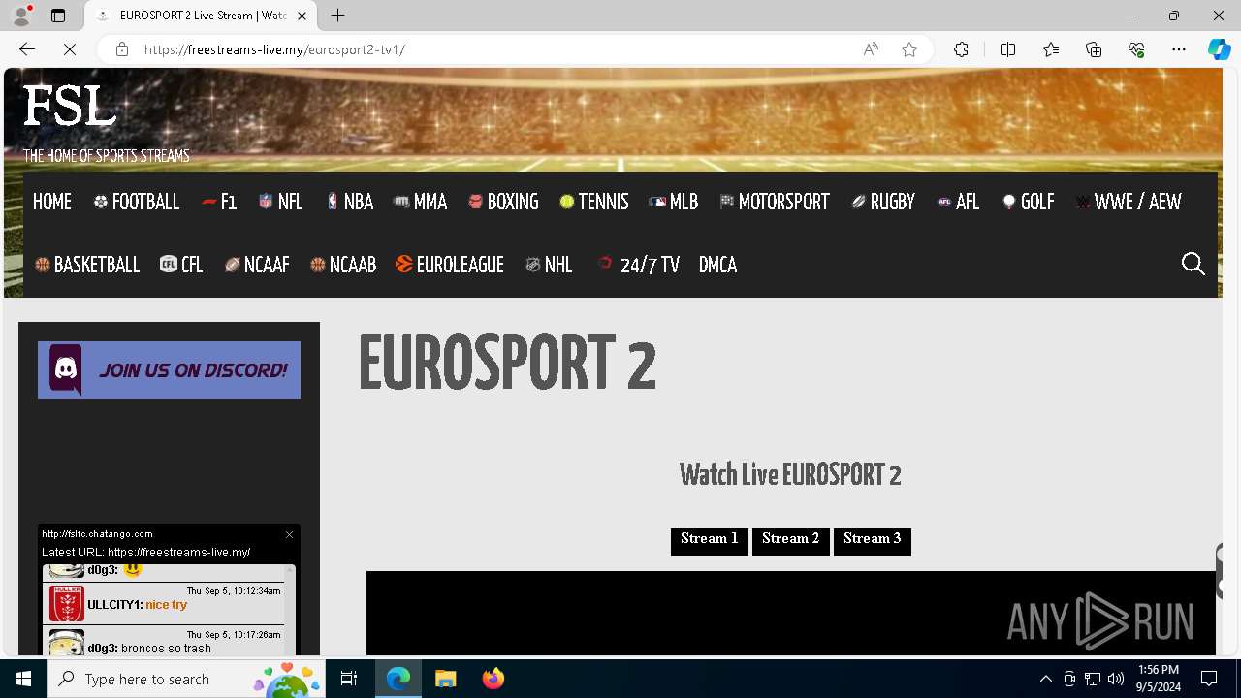
Task: Open the TENNIS streams menu
Action: [x=594, y=202]
